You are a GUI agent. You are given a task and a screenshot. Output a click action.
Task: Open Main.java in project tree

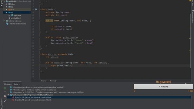17,15
